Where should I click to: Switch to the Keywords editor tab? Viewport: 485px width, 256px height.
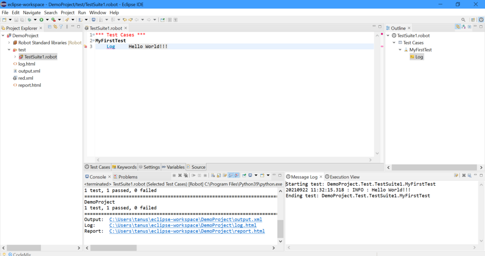point(125,167)
